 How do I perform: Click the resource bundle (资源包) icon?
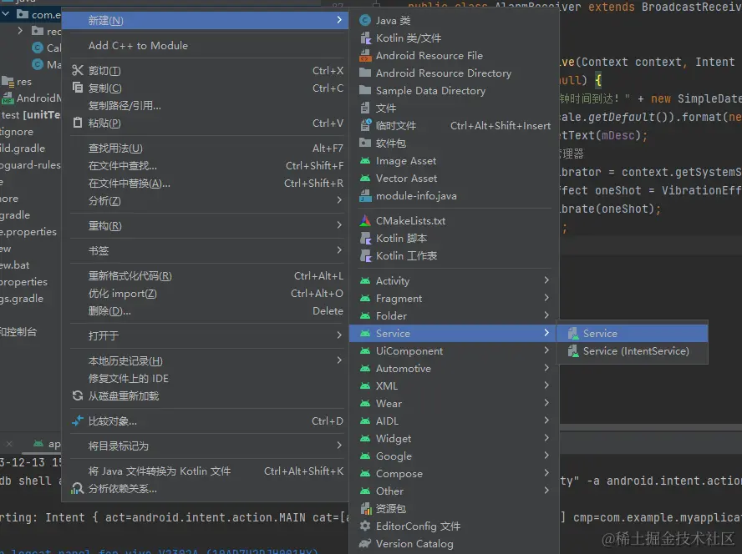[x=366, y=509]
